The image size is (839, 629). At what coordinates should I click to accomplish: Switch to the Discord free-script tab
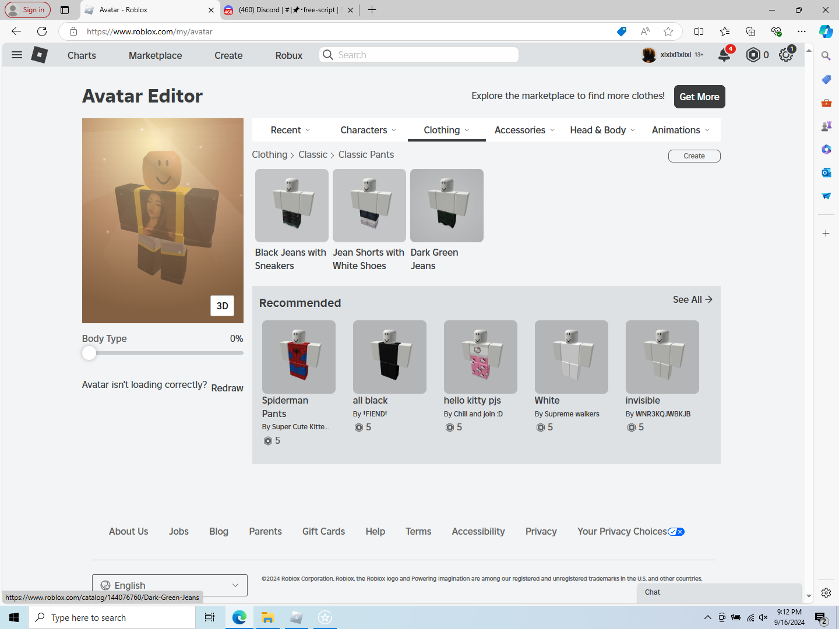pyautogui.click(x=289, y=10)
